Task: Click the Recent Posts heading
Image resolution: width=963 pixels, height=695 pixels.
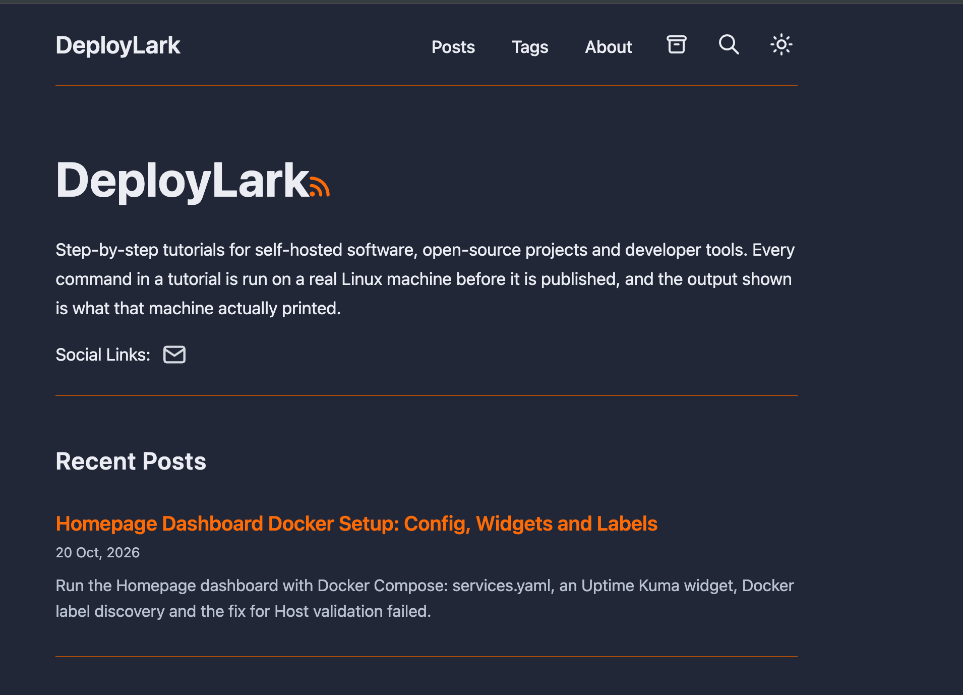Action: coord(131,461)
